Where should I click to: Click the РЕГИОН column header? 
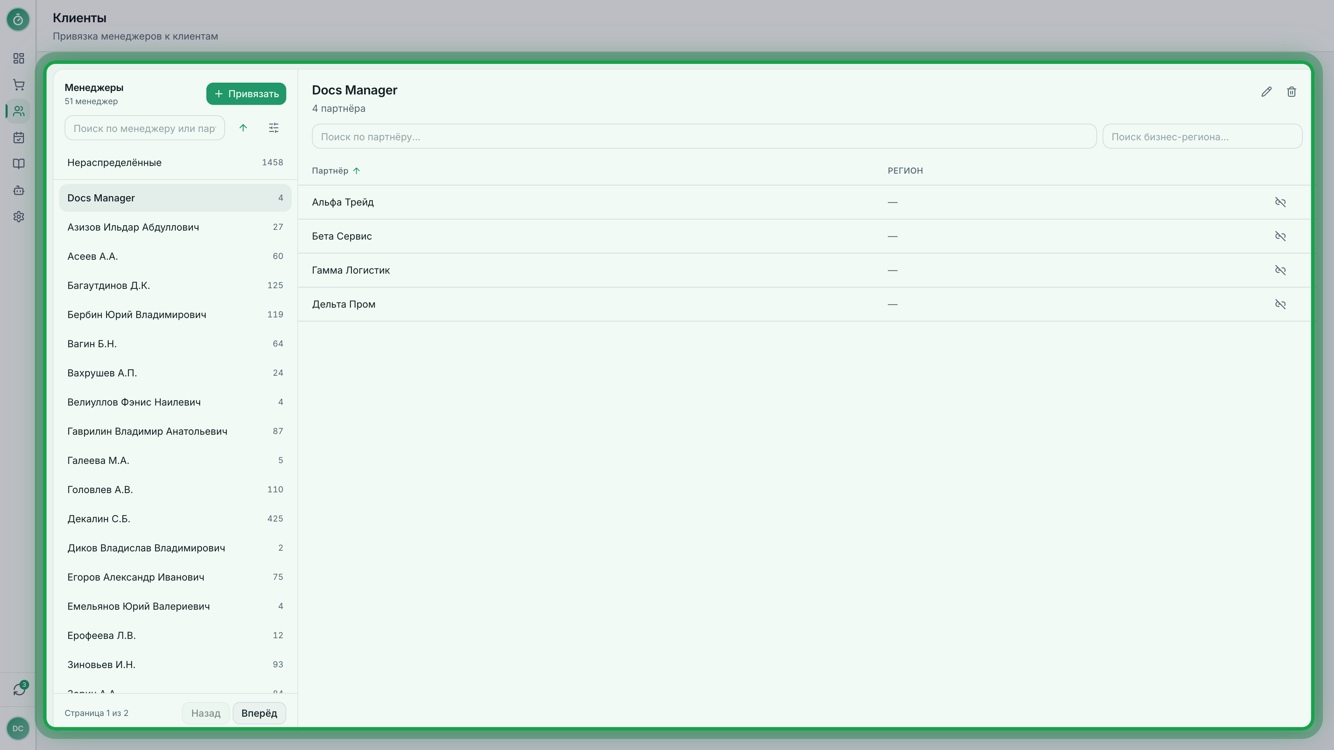pyautogui.click(x=905, y=171)
